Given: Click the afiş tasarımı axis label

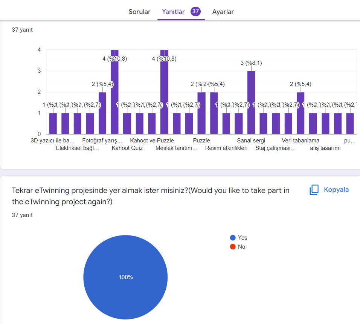Looking at the screenshot, I should click(325, 148).
